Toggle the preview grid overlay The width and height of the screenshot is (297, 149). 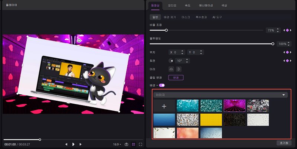[134, 145]
